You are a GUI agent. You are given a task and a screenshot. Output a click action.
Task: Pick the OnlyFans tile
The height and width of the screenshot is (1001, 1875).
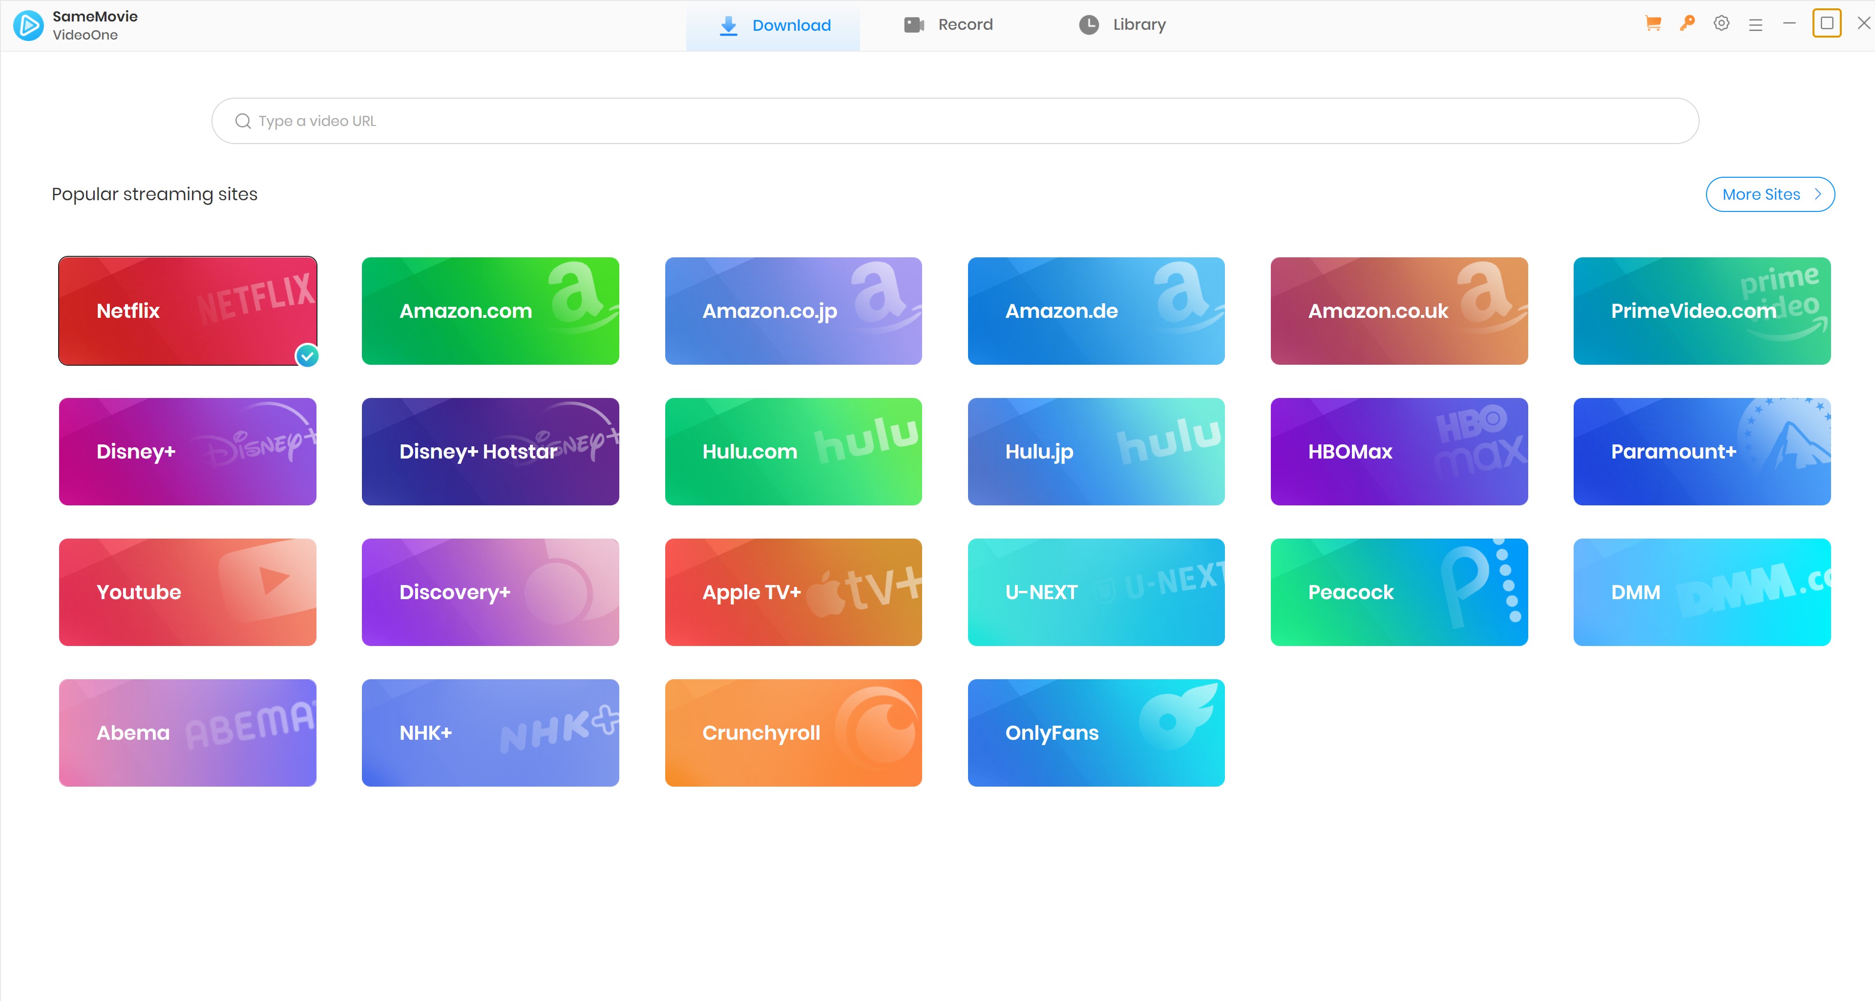pos(1096,732)
